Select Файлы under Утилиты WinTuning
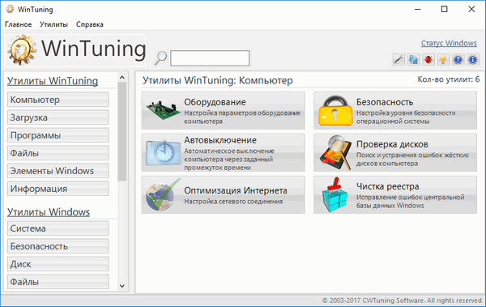 click(x=58, y=153)
